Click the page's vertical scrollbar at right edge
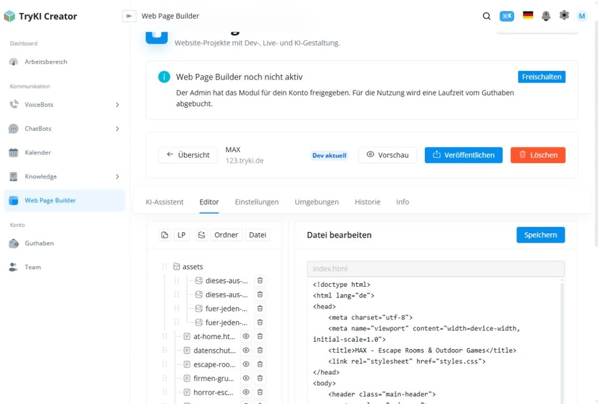 [x=597, y=133]
